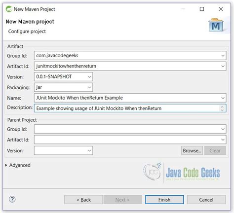Click the 'Packaging:' label
The image size is (234, 213).
[x=18, y=87]
